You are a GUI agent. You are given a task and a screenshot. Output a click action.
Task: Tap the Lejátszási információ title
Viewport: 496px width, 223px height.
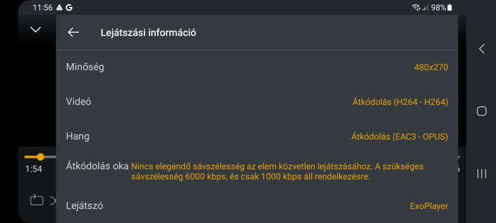[x=148, y=33]
